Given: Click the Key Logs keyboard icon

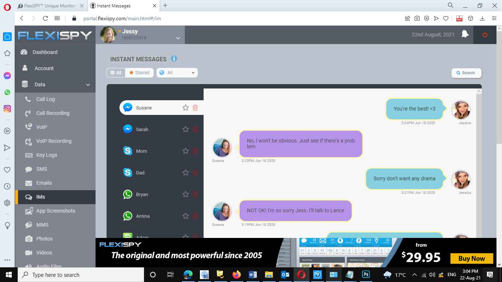Looking at the screenshot, I should tap(29, 155).
